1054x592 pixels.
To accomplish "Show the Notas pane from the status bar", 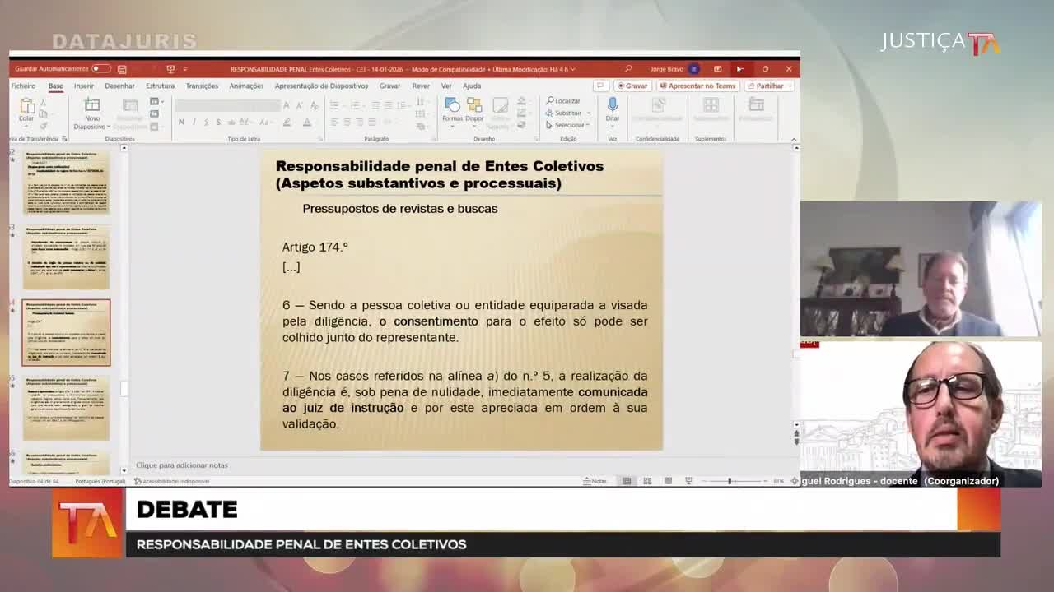I will pyautogui.click(x=594, y=480).
